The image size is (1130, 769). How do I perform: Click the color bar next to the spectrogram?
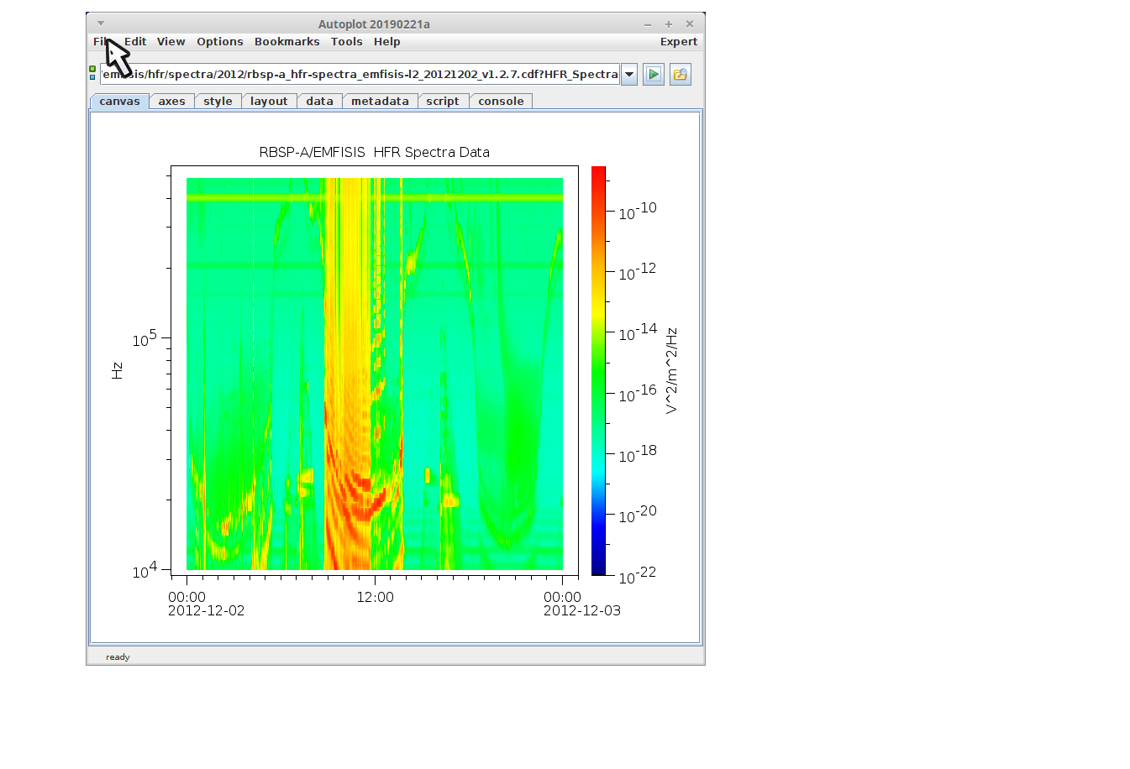[598, 370]
